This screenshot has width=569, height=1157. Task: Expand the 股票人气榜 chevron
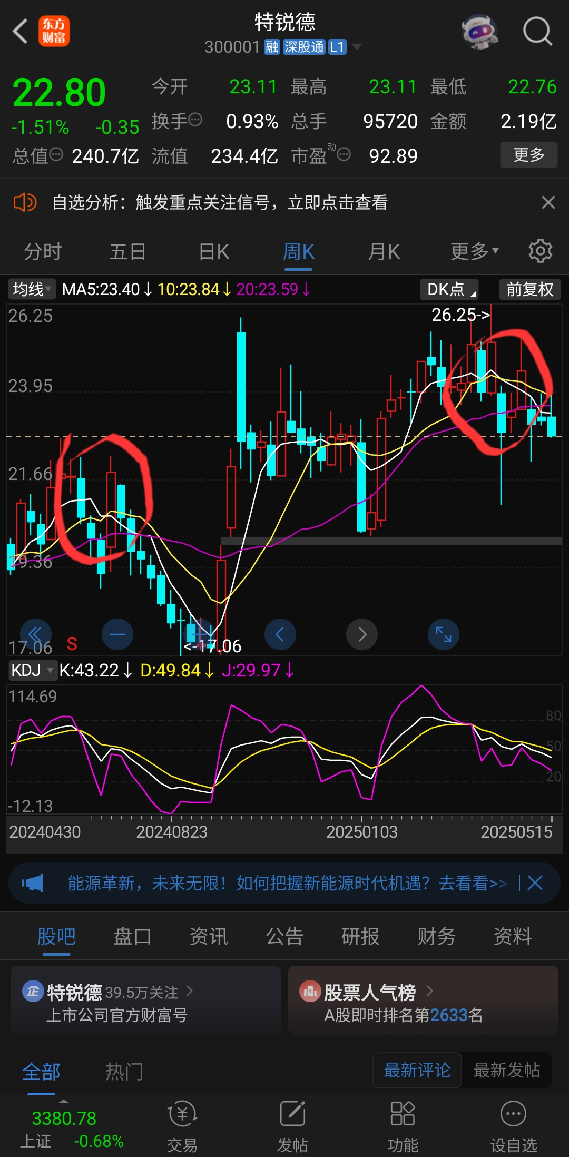pyautogui.click(x=430, y=992)
